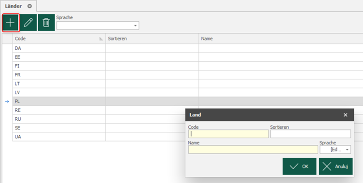Viewport: 363px width, 183px height.
Task: Click the Name input field in the dialog
Action: click(253, 150)
